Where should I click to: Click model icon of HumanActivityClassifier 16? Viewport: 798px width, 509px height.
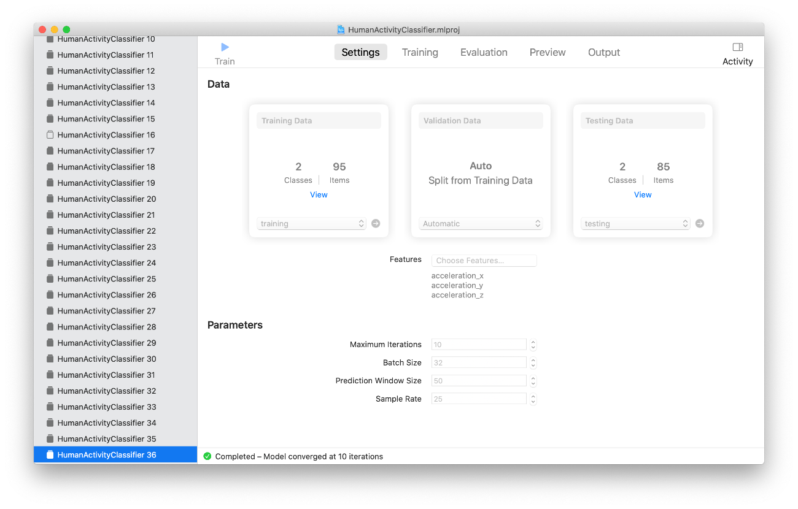click(x=50, y=135)
